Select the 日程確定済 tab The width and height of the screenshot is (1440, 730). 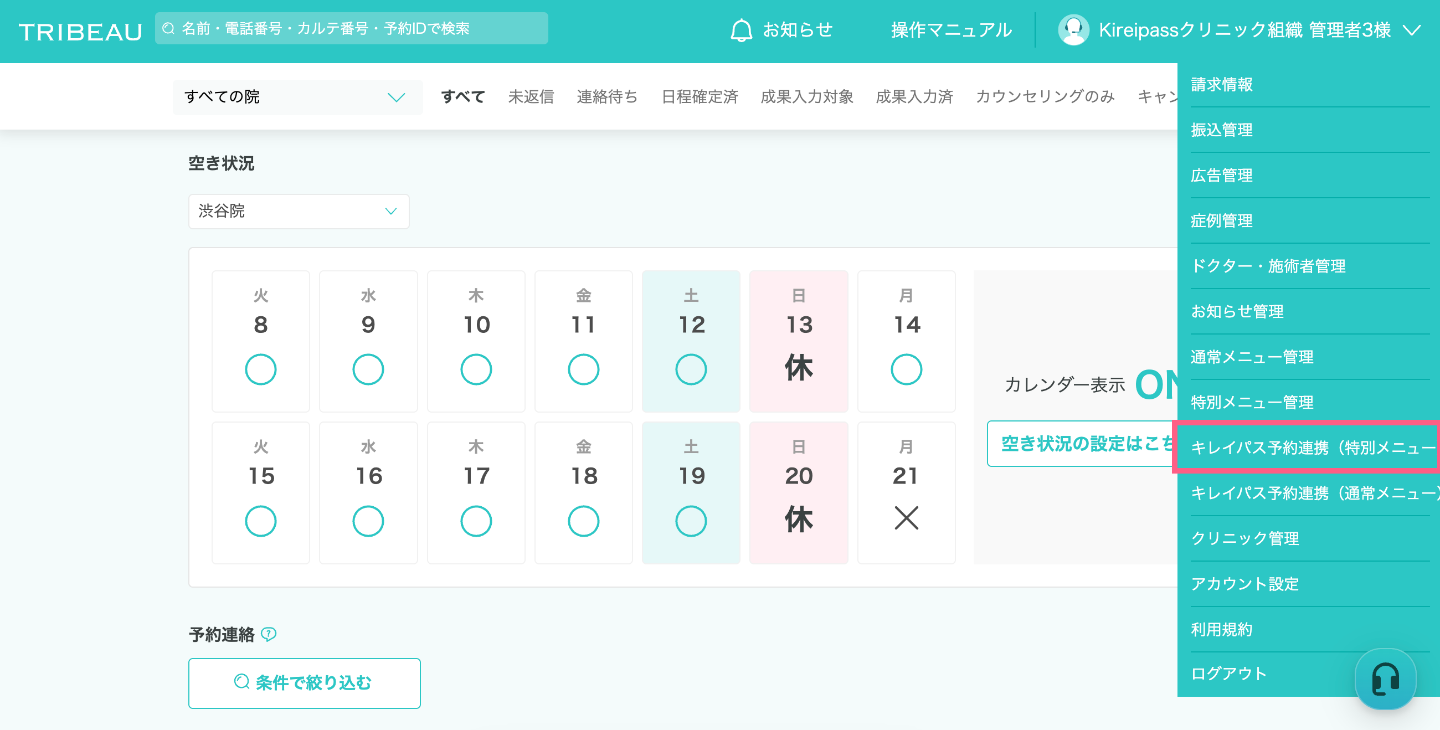700,97
